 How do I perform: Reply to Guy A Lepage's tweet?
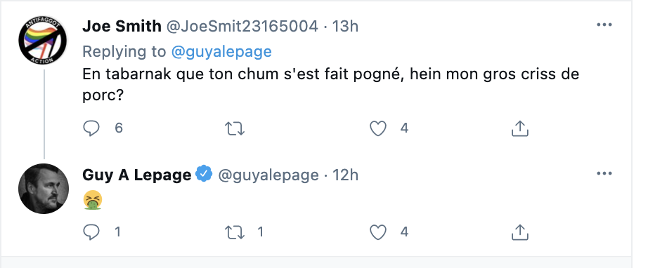(91, 232)
